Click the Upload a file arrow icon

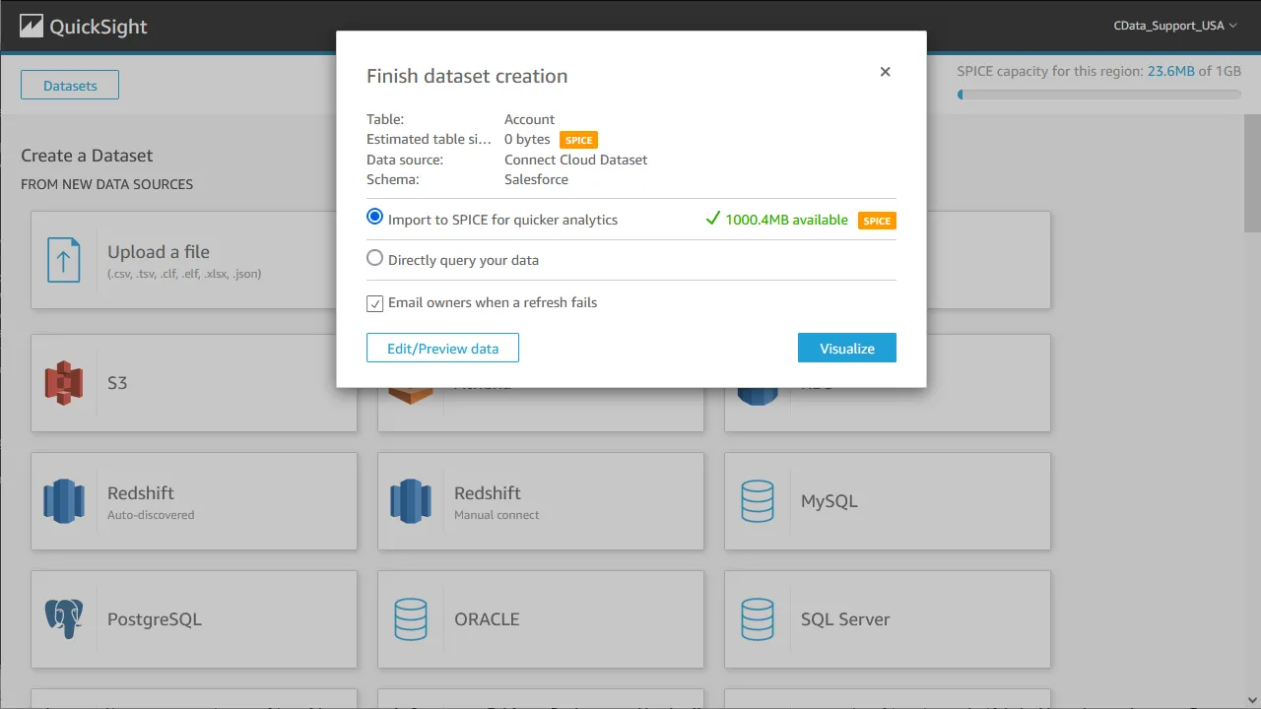(x=64, y=261)
